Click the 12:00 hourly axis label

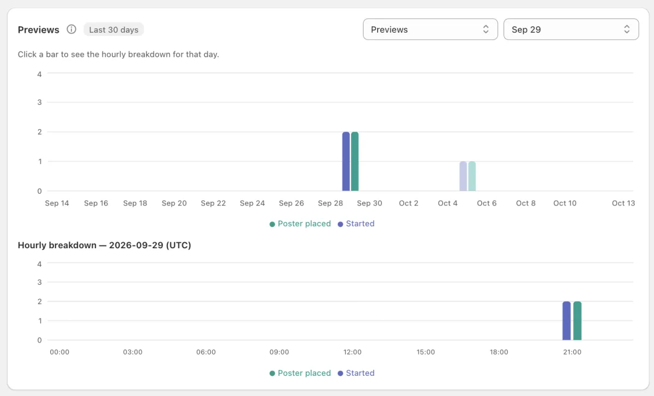coord(353,352)
